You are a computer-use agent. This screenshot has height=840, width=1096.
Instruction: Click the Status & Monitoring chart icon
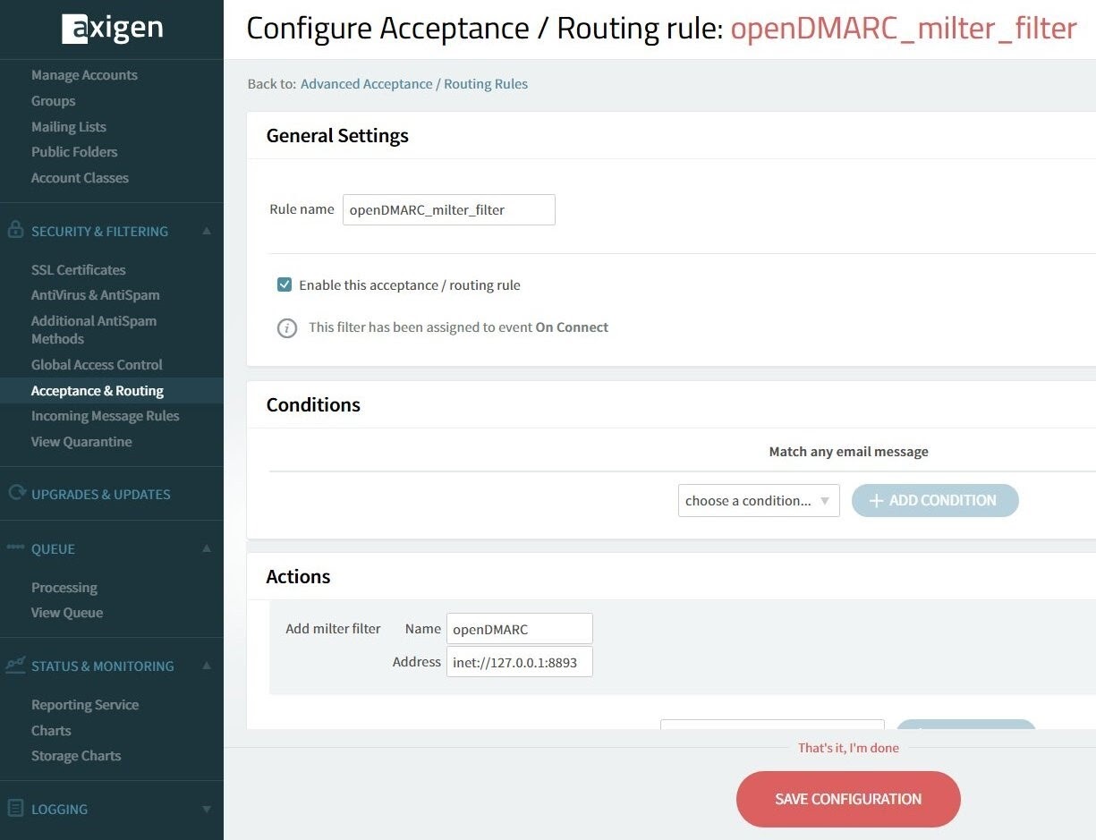(15, 665)
